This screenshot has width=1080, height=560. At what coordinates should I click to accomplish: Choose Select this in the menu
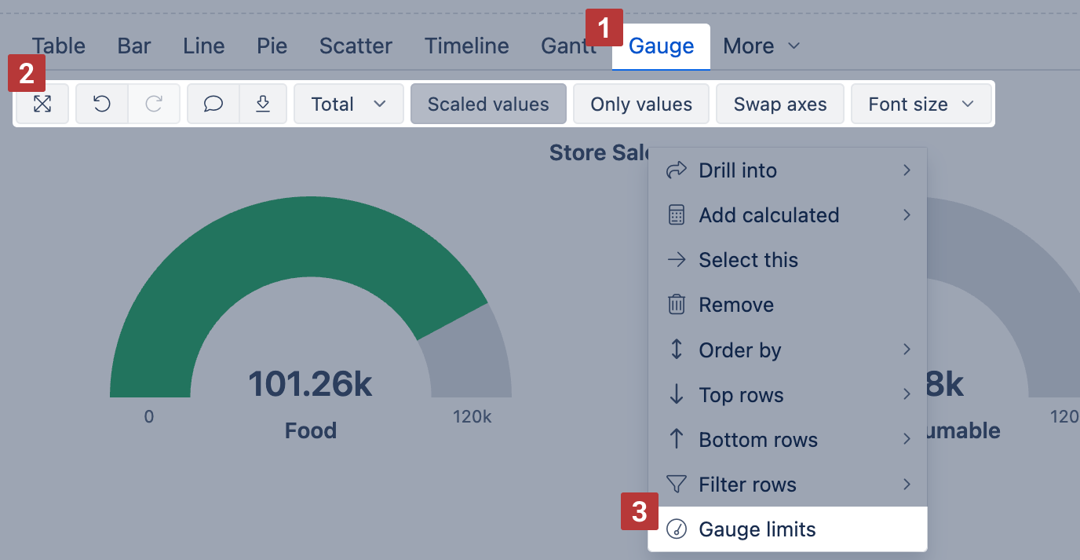748,260
